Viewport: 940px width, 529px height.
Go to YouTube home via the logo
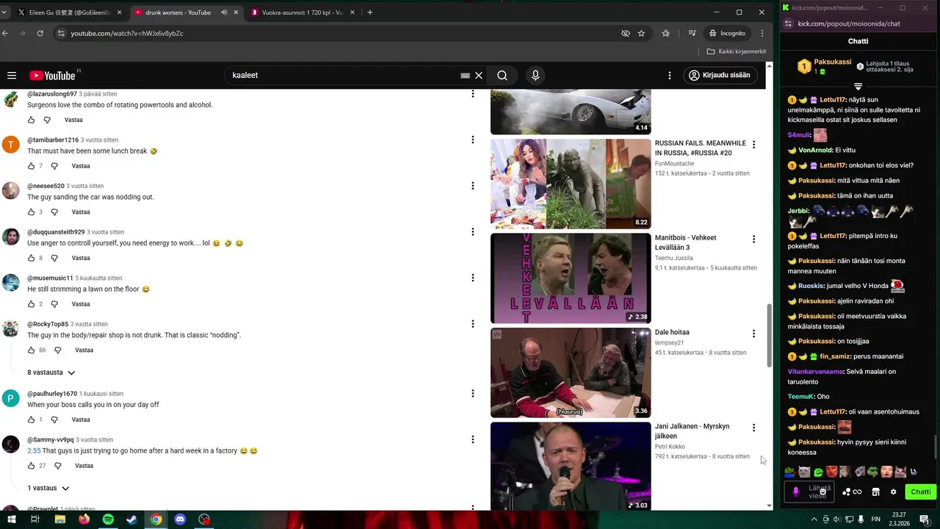point(52,76)
